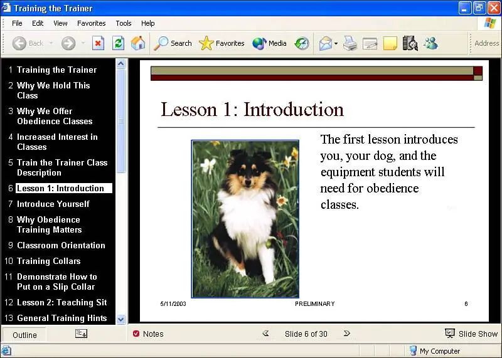
Task: Open the History clock icon
Action: pos(302,43)
